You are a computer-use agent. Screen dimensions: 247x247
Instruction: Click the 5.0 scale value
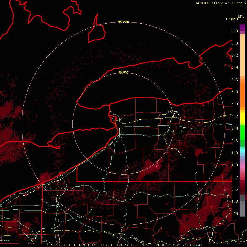(235, 104)
